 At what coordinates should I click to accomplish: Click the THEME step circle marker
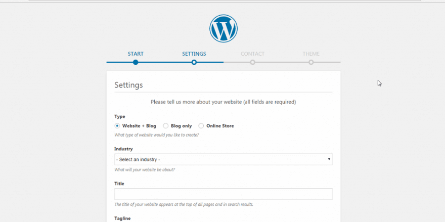(311, 62)
